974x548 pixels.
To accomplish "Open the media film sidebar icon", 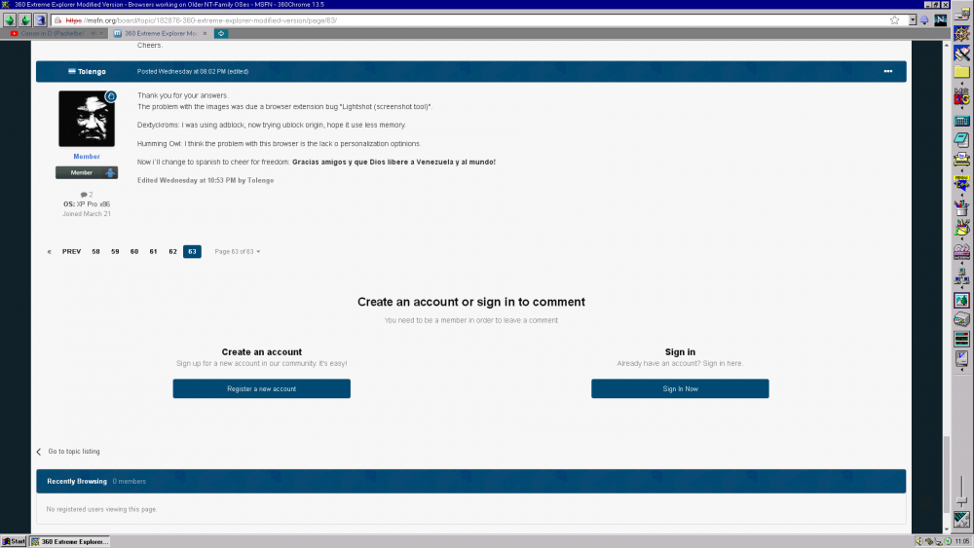I will [961, 252].
